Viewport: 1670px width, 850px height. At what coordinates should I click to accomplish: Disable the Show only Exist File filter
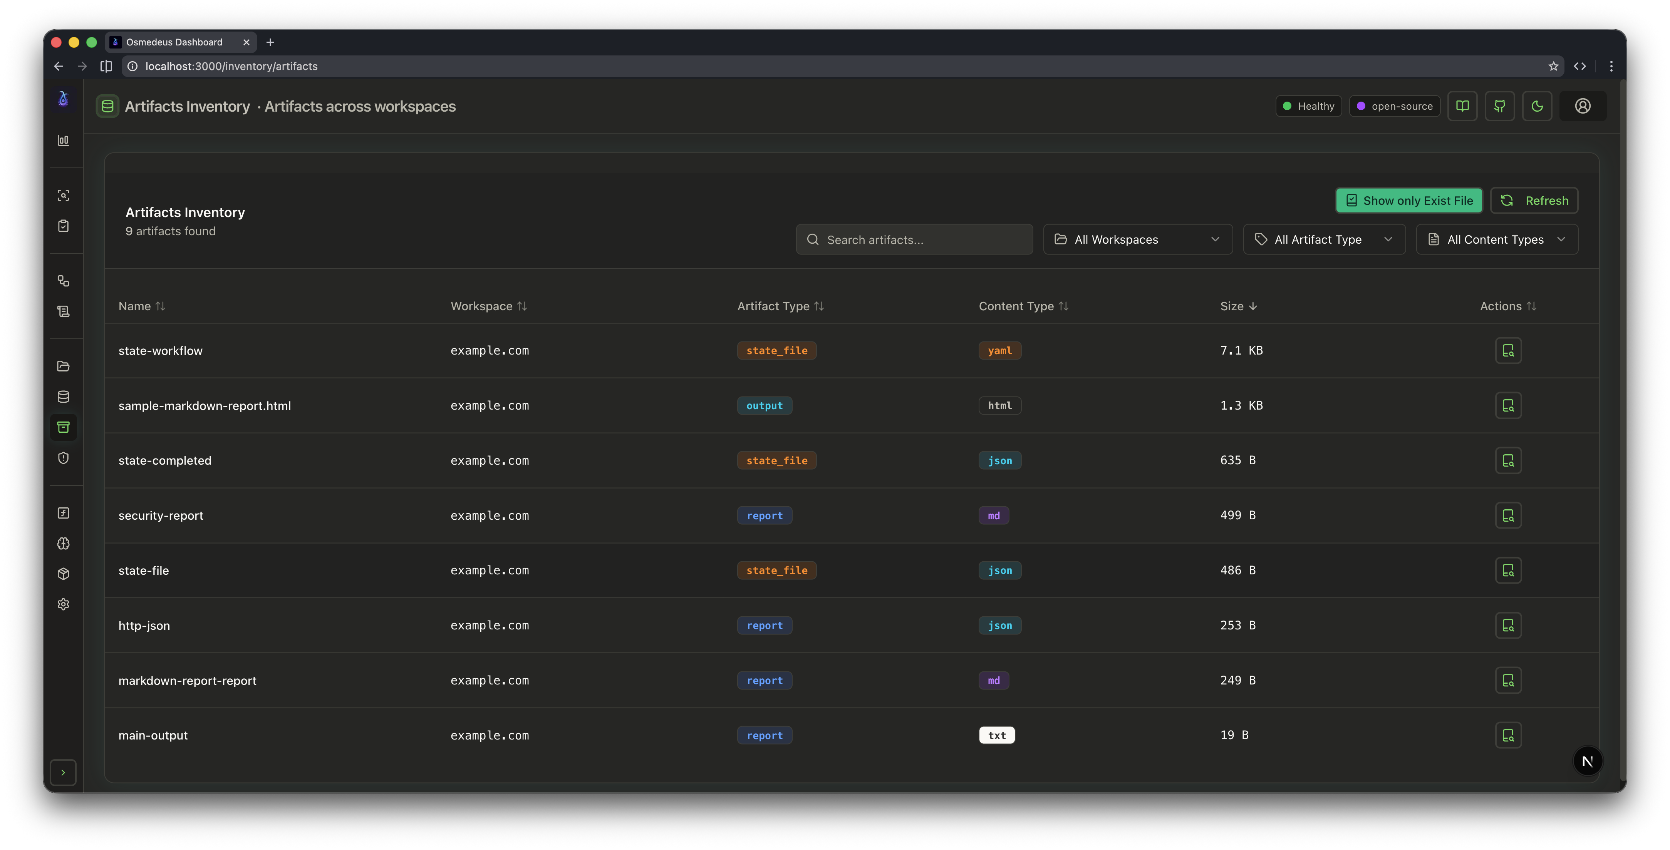point(1408,200)
